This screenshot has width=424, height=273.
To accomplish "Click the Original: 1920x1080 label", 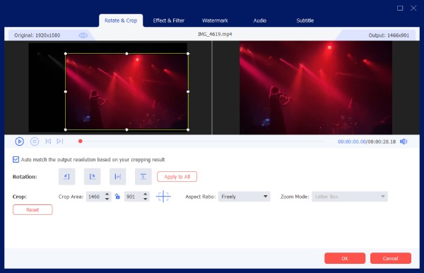I will [x=37, y=35].
